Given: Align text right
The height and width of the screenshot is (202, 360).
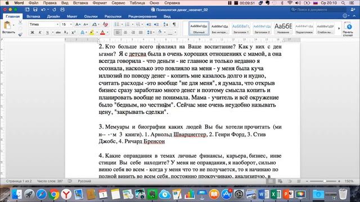Looking at the screenshot, I should tap(133, 33).
